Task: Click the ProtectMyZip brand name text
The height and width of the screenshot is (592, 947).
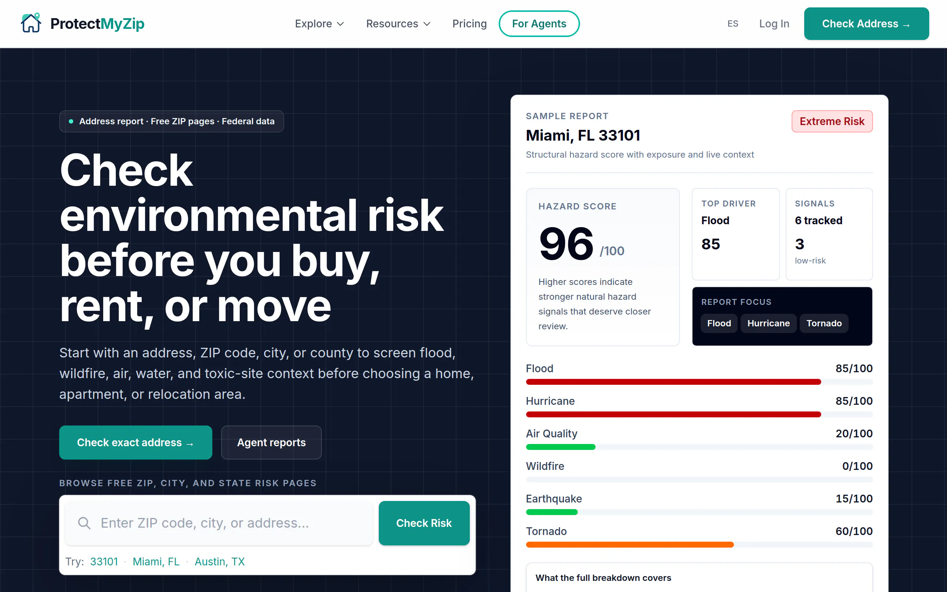Action: (97, 24)
